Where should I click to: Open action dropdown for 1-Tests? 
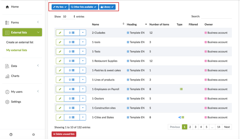83,52
